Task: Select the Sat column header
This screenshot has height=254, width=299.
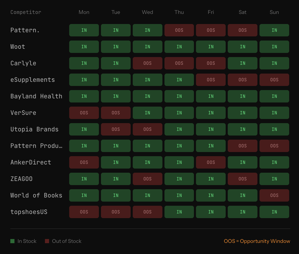Action: [x=242, y=12]
